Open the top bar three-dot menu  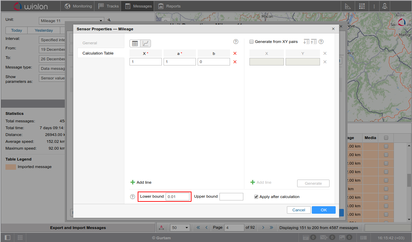tap(374, 6)
